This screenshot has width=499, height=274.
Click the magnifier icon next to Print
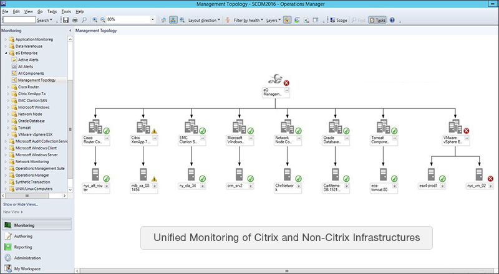[x=84, y=20]
